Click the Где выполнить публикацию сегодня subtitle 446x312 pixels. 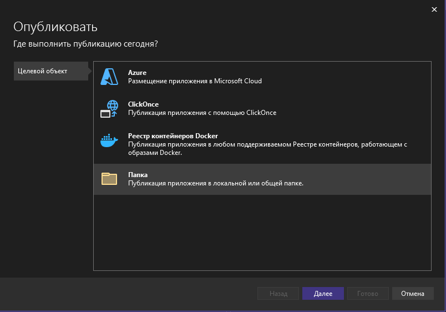tap(85, 44)
